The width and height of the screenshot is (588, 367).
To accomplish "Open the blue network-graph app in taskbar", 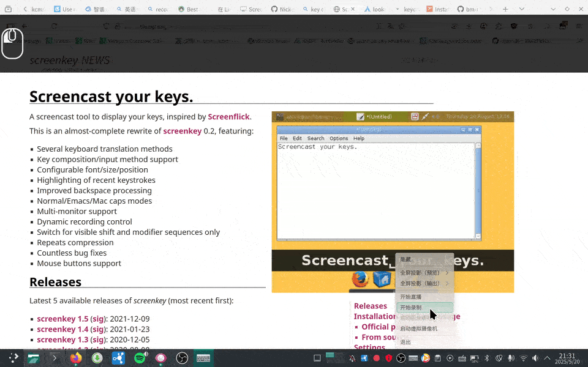I will 118,358.
